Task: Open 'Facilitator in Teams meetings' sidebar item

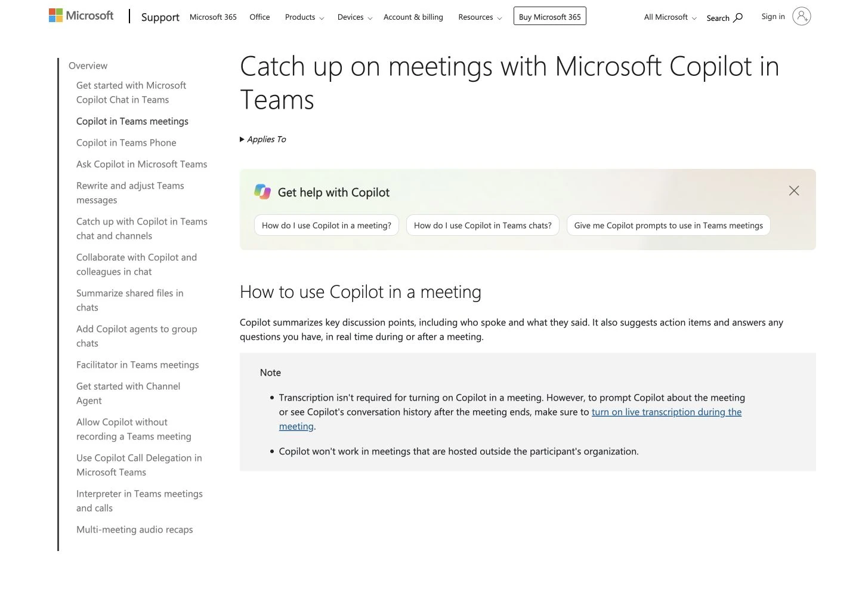Action: (x=138, y=365)
